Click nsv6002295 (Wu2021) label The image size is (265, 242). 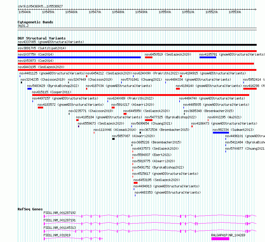coord(225,117)
